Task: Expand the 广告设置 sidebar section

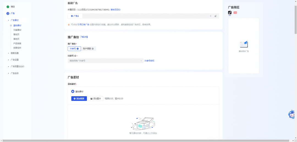Action: [15, 60]
